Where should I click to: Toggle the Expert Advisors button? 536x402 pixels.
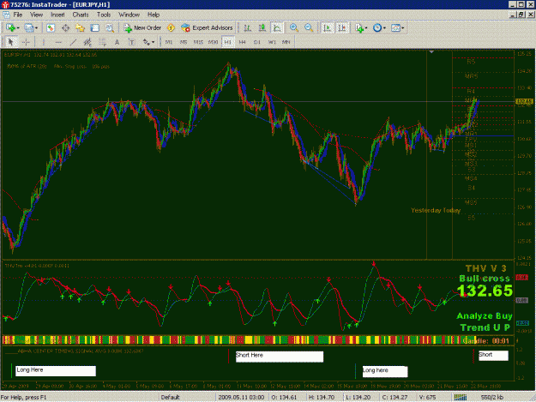[x=208, y=27]
